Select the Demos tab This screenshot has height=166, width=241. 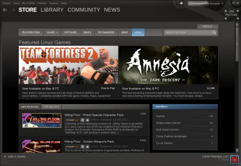[x=87, y=33]
